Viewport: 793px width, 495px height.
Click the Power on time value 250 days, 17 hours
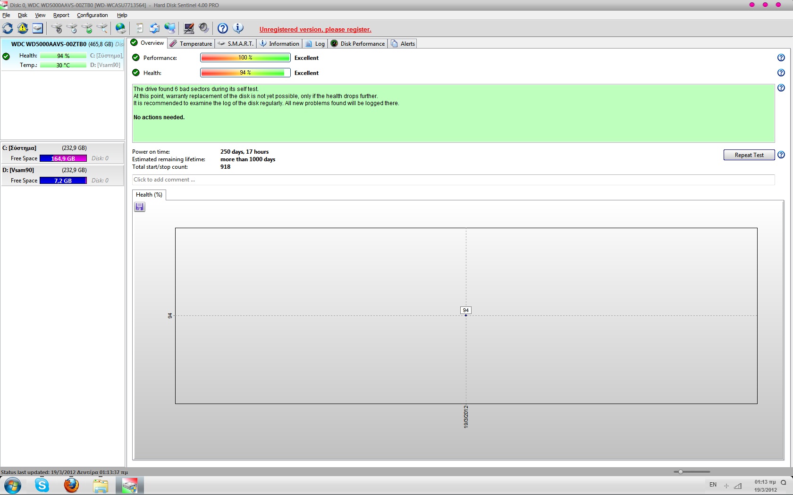[x=245, y=152]
